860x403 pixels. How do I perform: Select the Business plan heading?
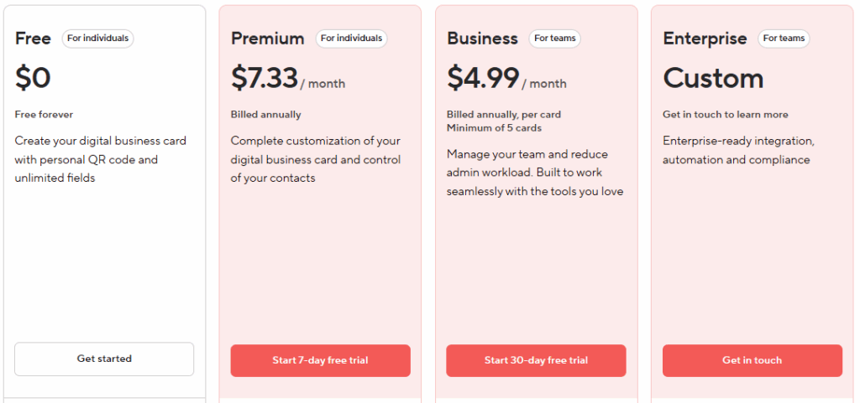pyautogui.click(x=482, y=39)
